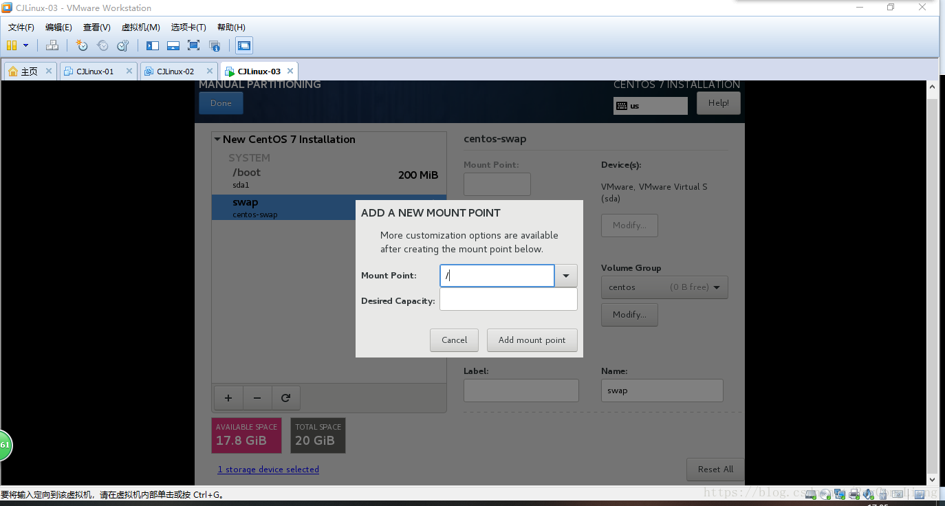Click the Desired Capacity input field
Image resolution: width=945 pixels, height=506 pixels.
point(508,299)
